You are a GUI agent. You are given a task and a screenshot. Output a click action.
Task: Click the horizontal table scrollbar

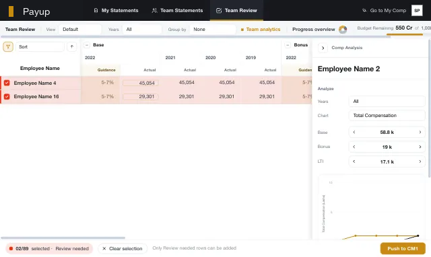tap(63, 237)
